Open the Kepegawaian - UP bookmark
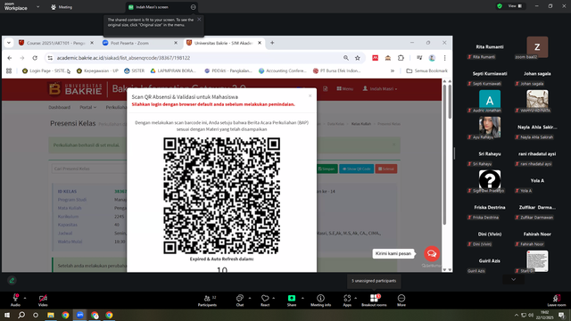 [97, 71]
